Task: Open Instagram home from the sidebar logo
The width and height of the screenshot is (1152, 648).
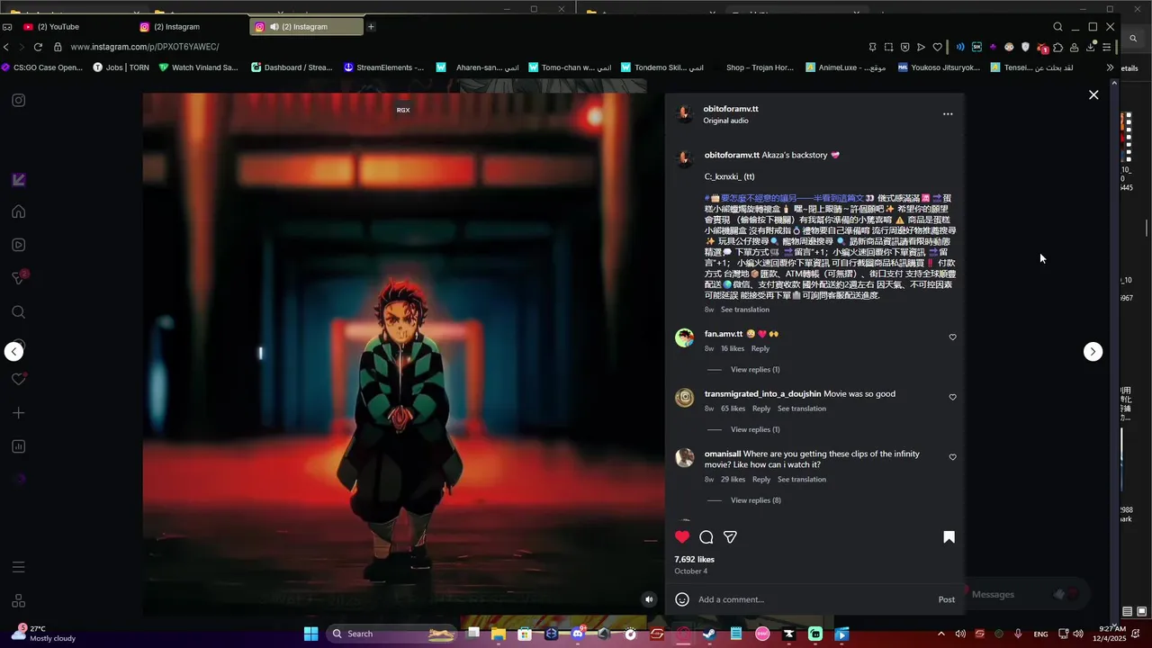Action: pos(18,100)
